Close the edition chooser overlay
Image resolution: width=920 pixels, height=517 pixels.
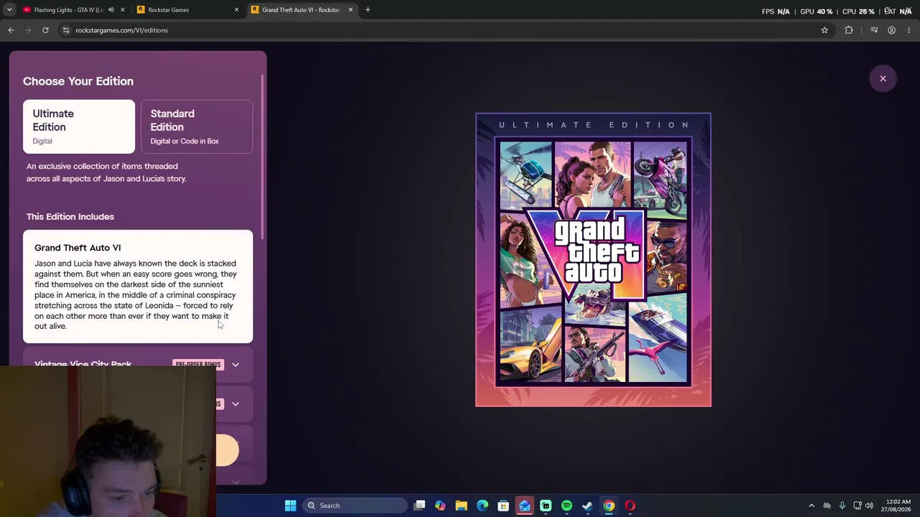click(x=883, y=78)
